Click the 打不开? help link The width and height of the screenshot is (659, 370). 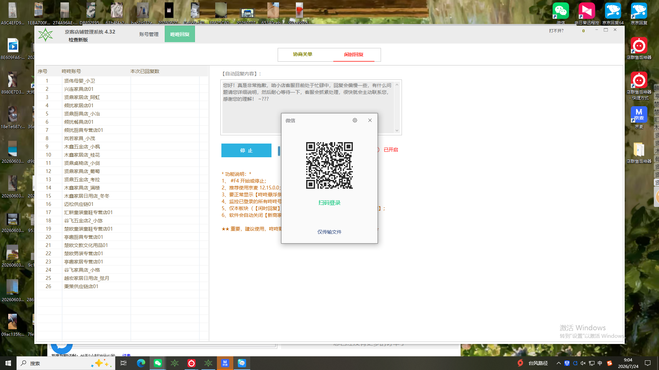[556, 31]
